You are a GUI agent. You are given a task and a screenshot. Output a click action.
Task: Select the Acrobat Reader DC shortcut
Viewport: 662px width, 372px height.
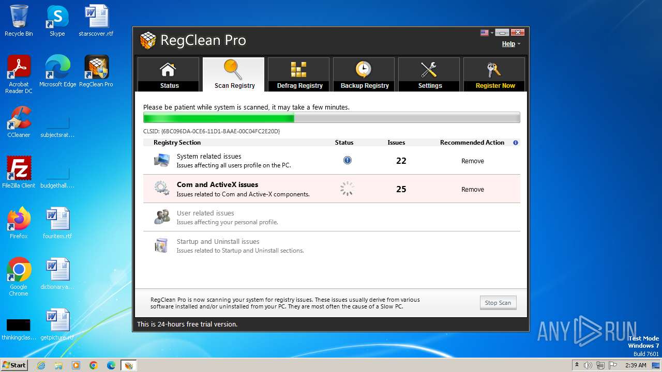click(19, 74)
